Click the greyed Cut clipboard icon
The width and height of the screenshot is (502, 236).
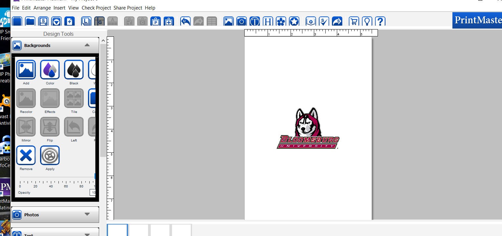(x=129, y=21)
